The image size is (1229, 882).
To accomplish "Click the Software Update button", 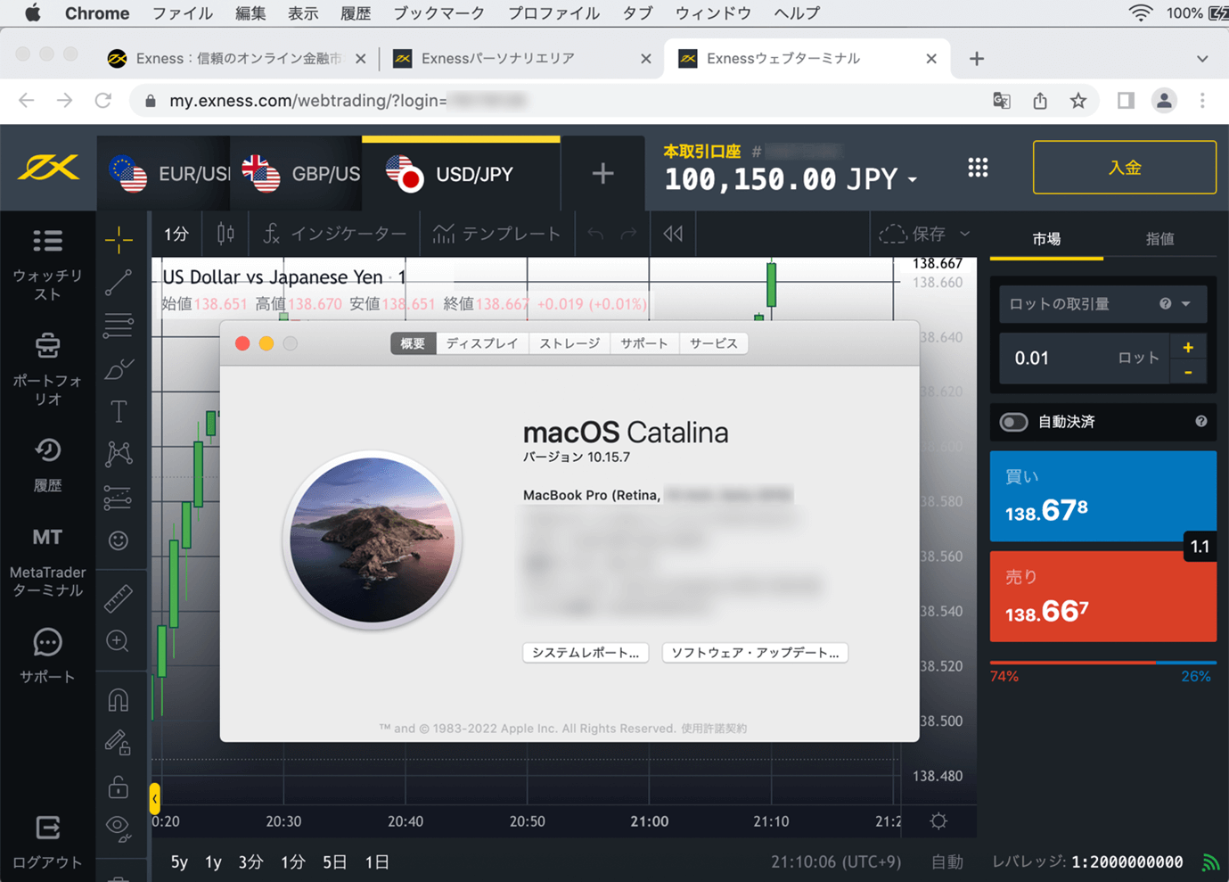I will click(755, 653).
